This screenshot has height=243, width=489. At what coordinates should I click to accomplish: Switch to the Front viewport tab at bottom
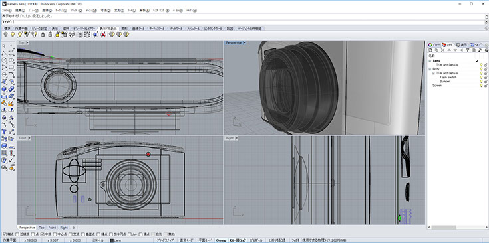(x=52, y=228)
